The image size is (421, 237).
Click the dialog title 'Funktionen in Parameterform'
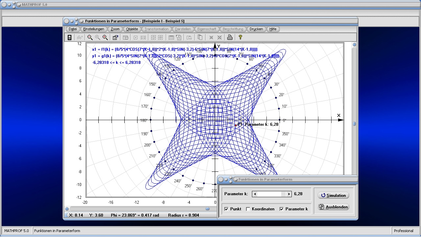[x=265, y=179]
